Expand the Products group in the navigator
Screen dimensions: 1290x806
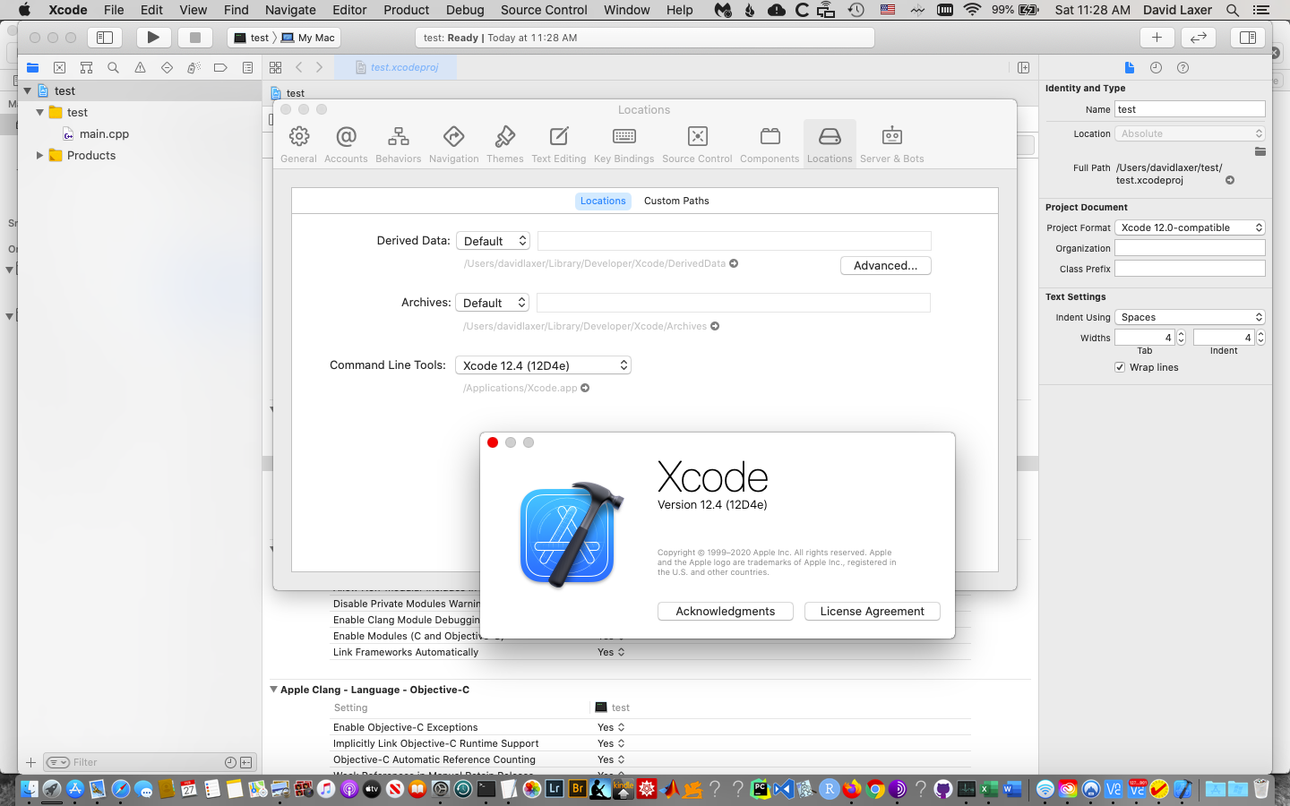click(39, 155)
